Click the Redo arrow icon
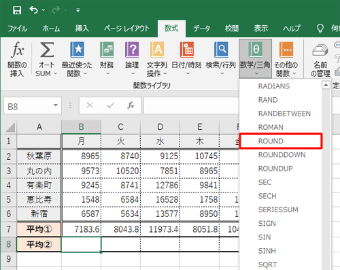The image size is (340, 270). coord(56,10)
